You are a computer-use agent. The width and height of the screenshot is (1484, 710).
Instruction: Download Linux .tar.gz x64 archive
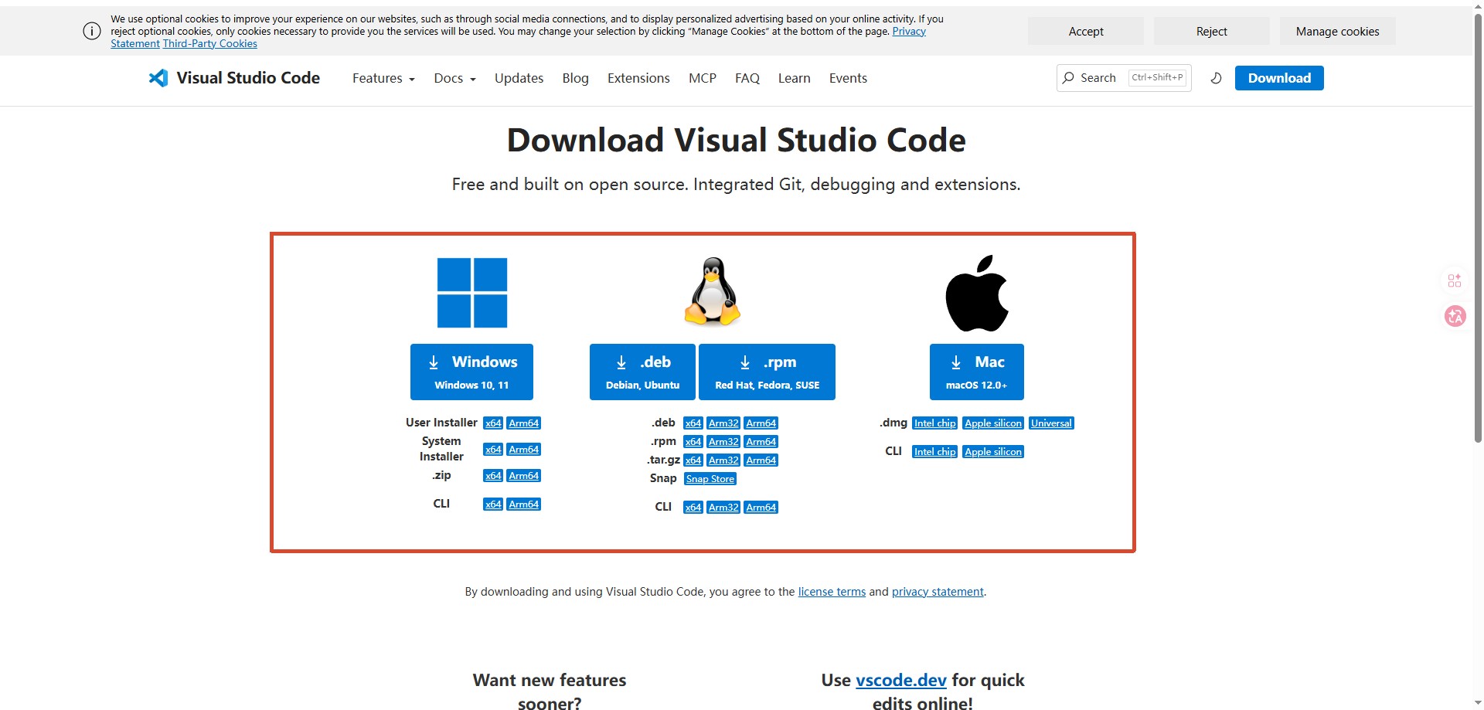coord(693,460)
